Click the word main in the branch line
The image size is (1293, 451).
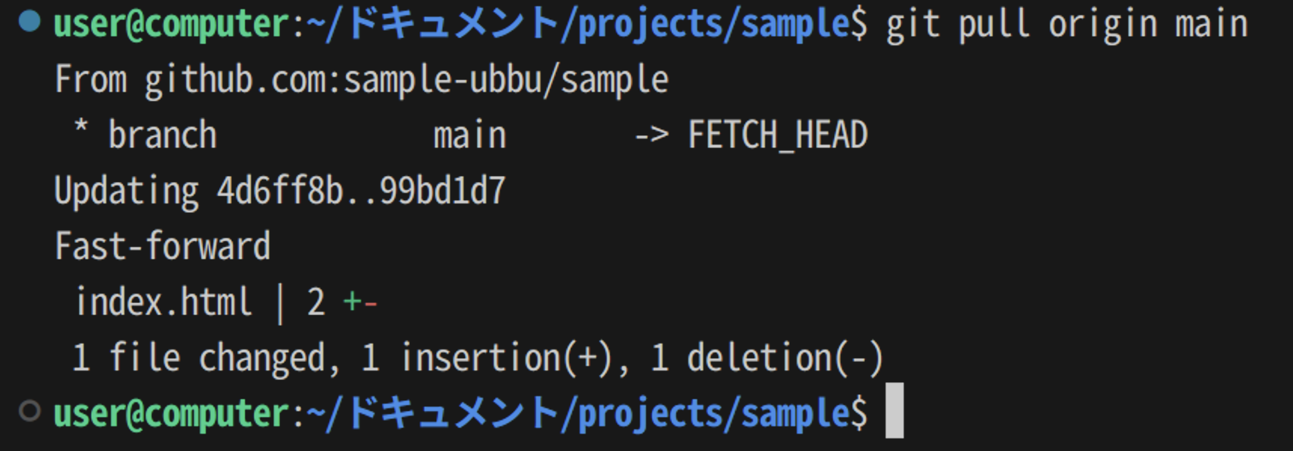coord(470,135)
